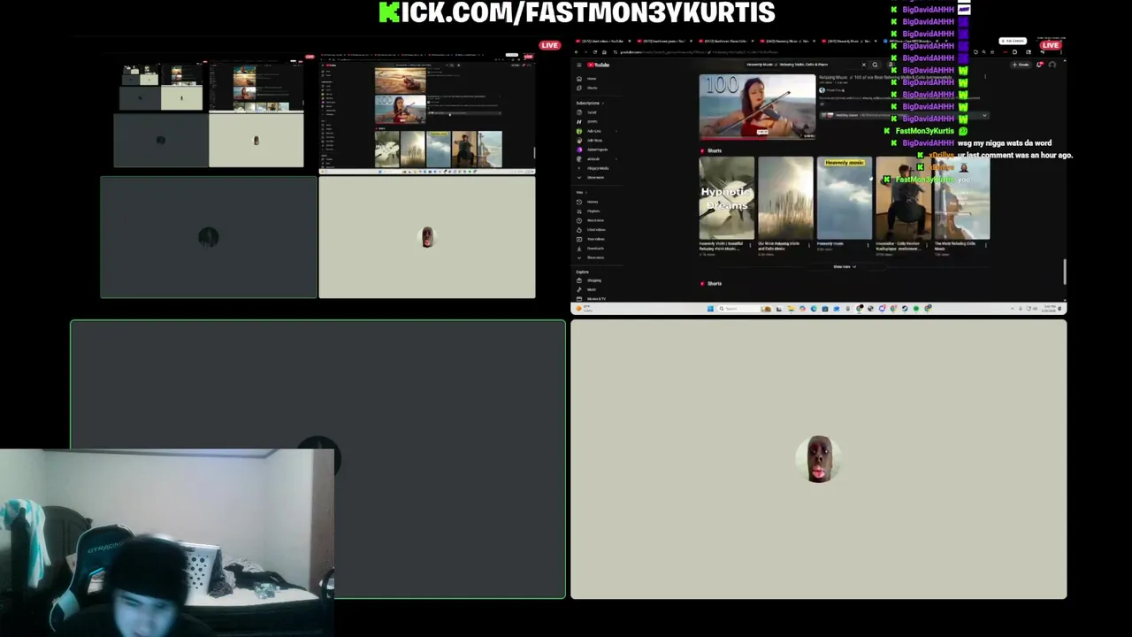1132x637 pixels.
Task: Click the browser reload button
Action: point(595,52)
